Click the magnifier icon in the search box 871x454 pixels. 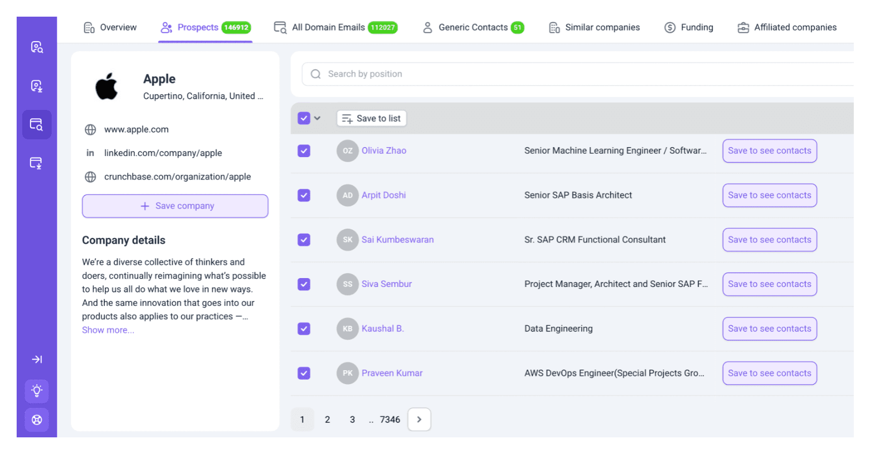tap(316, 74)
